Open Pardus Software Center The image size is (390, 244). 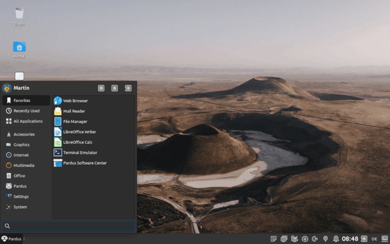click(80, 163)
